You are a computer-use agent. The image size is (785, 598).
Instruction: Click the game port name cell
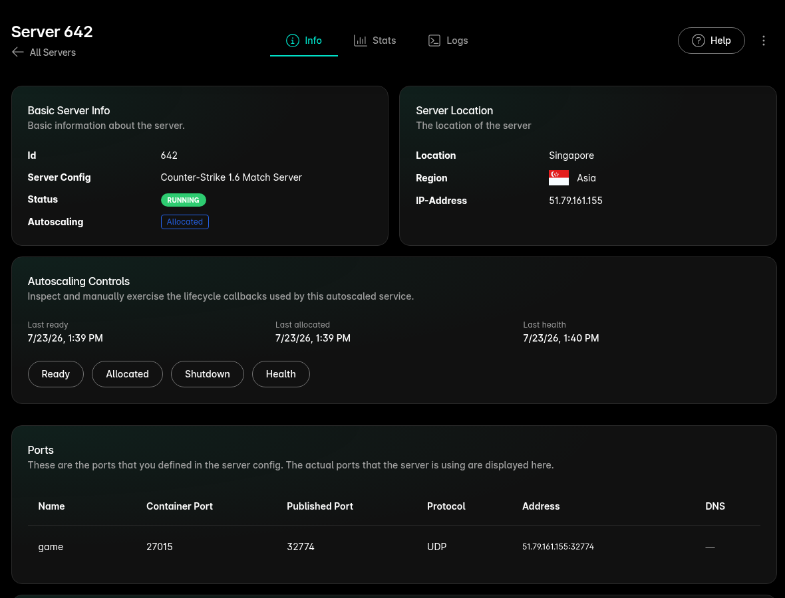coord(51,547)
